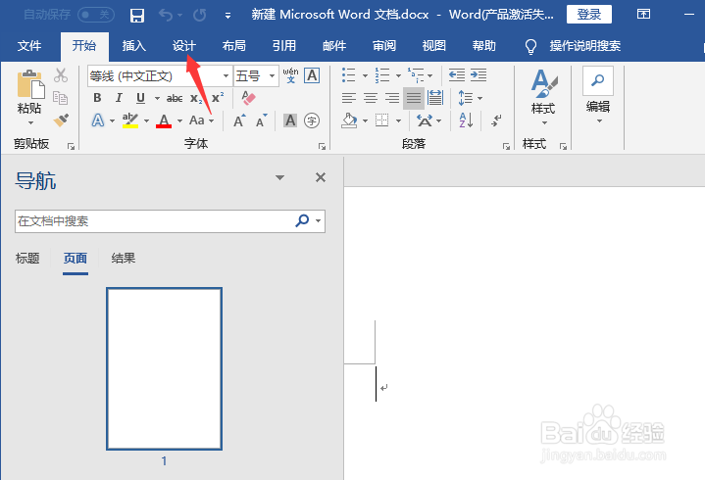Toggle superscript formatting
Viewport: 705px width, 480px height.
pyautogui.click(x=218, y=97)
